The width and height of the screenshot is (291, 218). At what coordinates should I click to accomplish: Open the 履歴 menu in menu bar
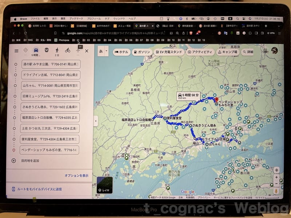coord(63,19)
